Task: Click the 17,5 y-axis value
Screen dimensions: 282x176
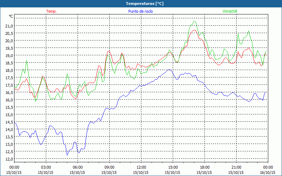Action: [x=9, y=77]
